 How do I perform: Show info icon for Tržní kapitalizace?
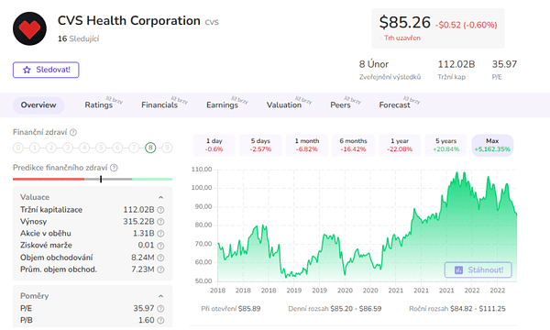click(x=160, y=210)
